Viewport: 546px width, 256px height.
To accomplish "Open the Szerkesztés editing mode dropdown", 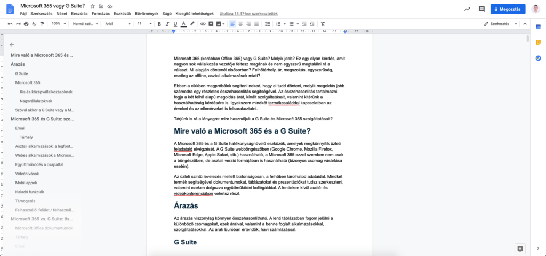I will tap(500, 24).
